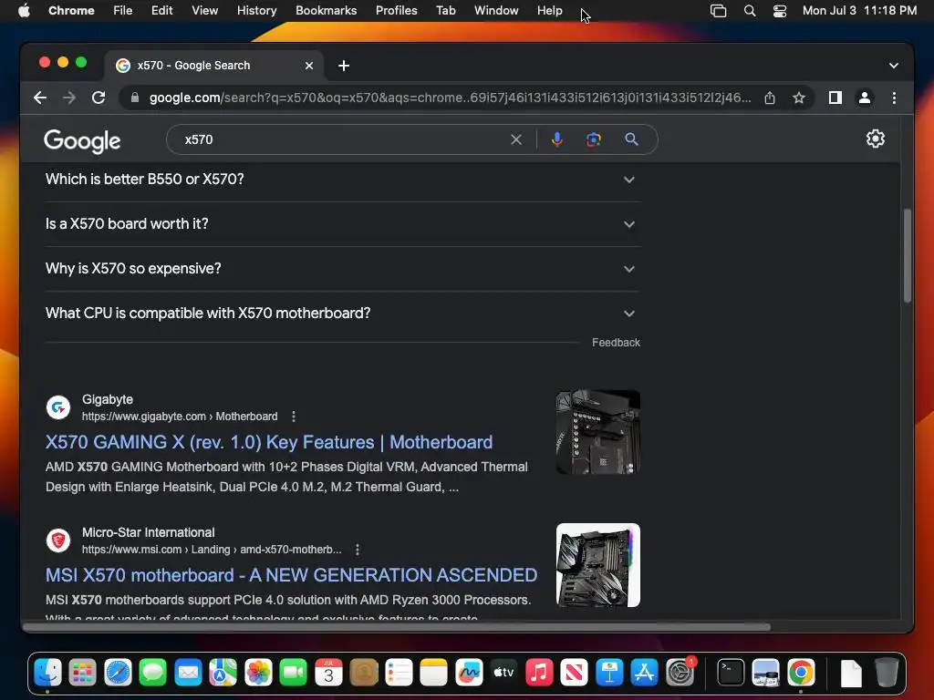Viewport: 934px width, 700px height.
Task: Click the Gigabyte motherboard thumbnail
Action: 598,432
